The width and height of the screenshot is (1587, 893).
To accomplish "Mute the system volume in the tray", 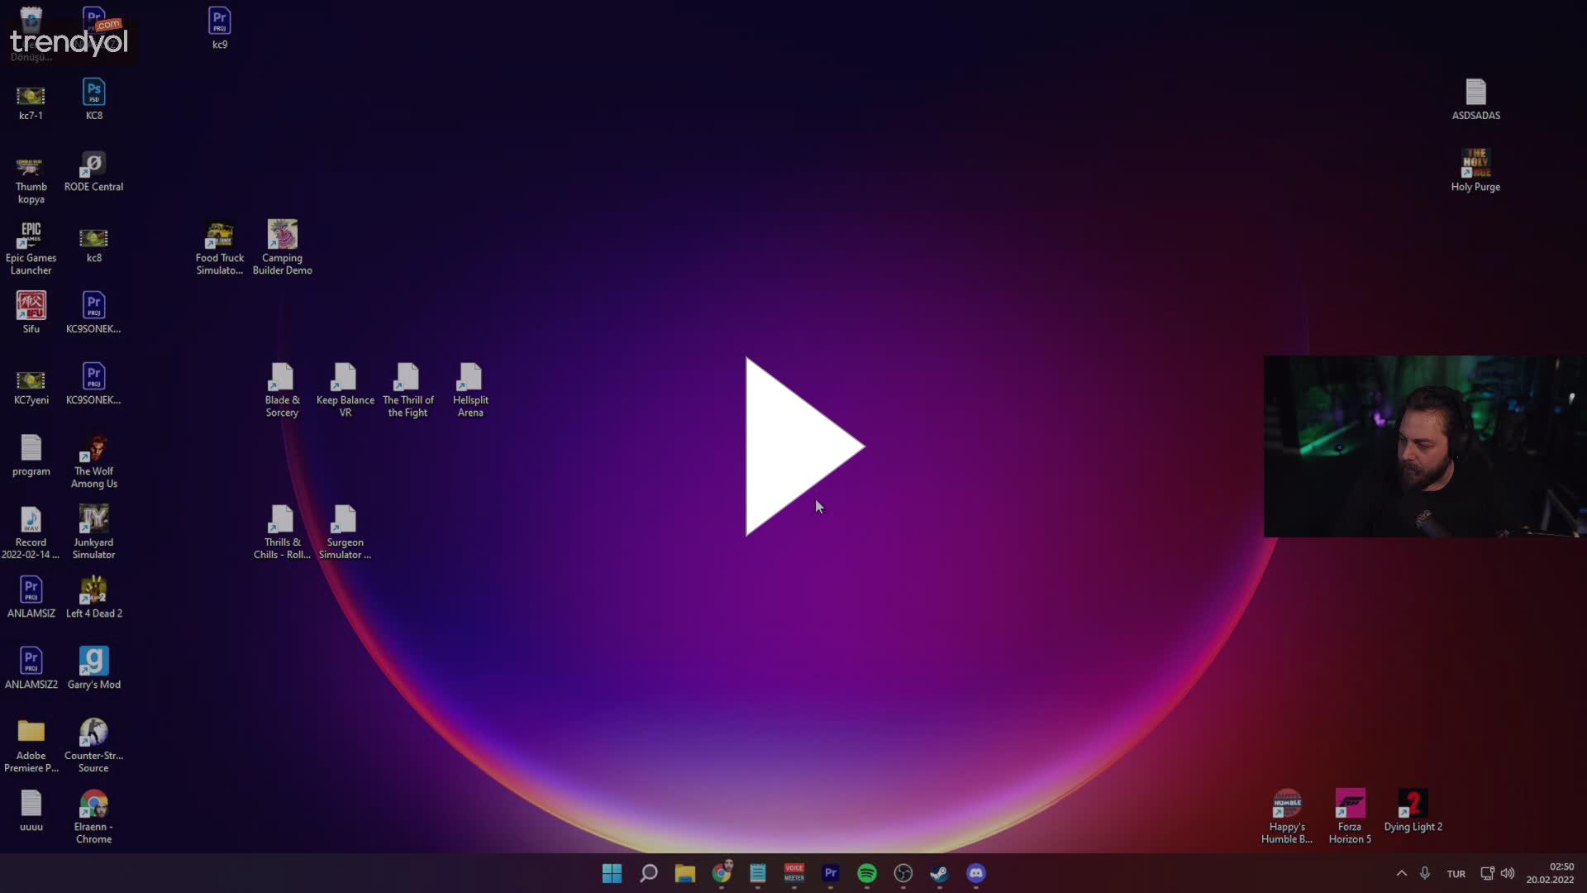I will (x=1508, y=873).
